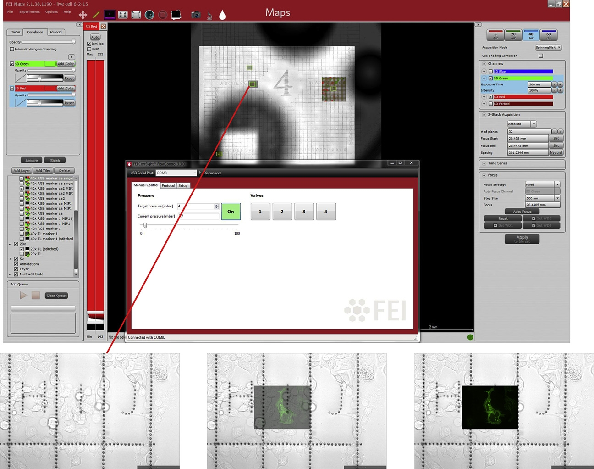Image resolution: width=594 pixels, height=469 pixels.
Task: Click the purple-framed image tool icon
Action: pos(110,15)
